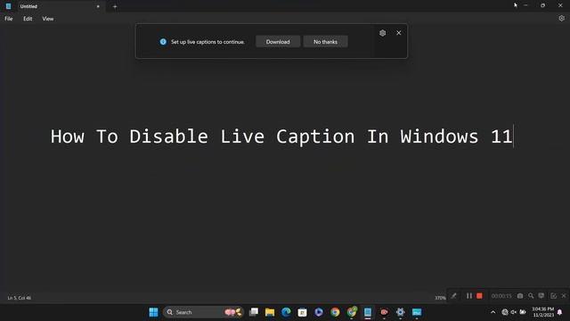
Task: Open the clock and date flyout
Action: click(x=543, y=312)
